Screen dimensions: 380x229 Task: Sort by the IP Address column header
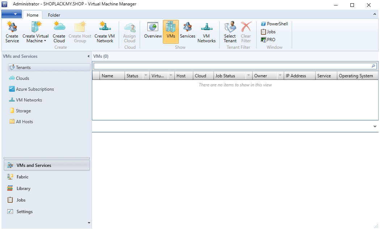(x=300, y=76)
